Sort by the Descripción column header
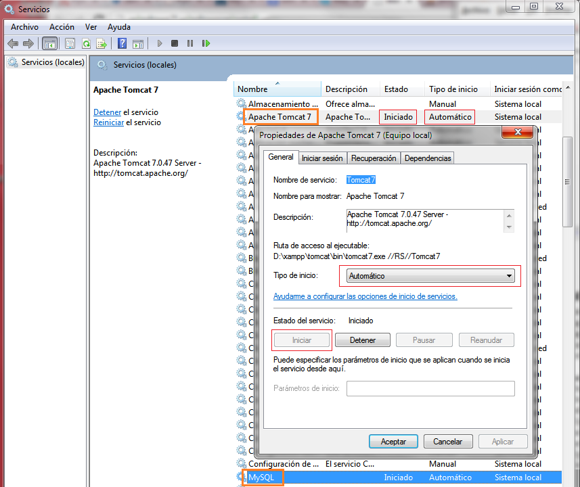The height and width of the screenshot is (487, 580). pos(350,89)
